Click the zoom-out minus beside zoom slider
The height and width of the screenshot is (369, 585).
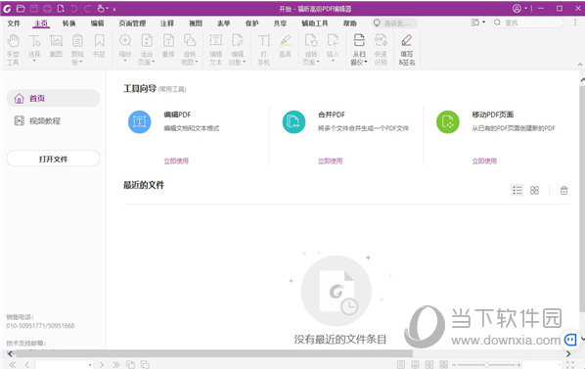click(x=455, y=364)
